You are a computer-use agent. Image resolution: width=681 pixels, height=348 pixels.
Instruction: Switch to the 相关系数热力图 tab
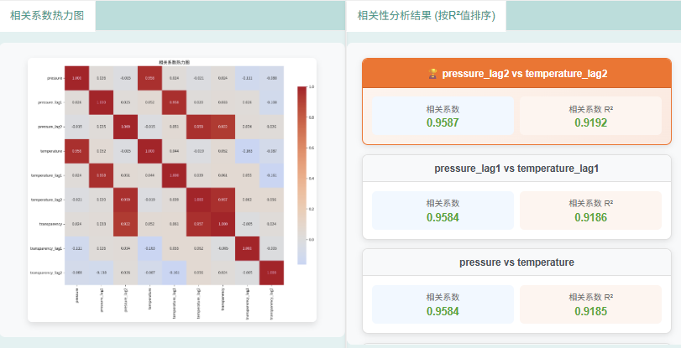point(47,16)
